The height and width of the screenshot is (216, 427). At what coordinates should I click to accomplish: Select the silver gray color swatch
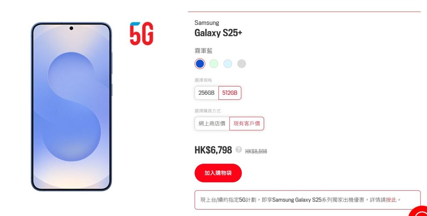pos(241,64)
